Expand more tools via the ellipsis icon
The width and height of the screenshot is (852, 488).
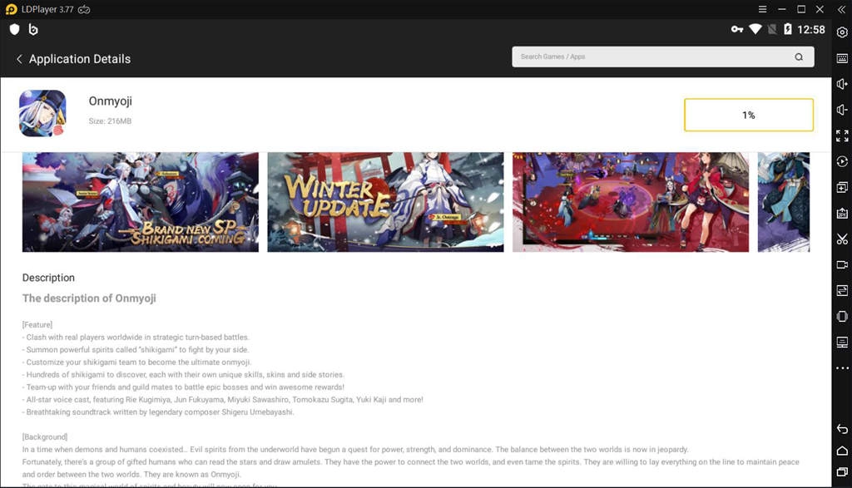(x=840, y=368)
